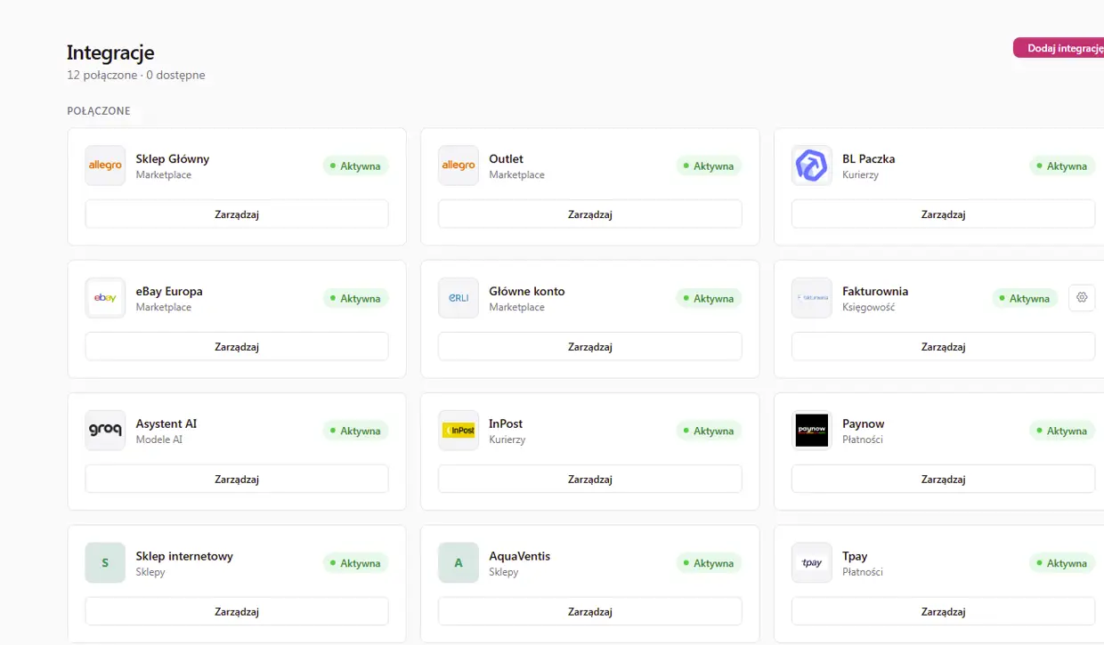Screen dimensions: 1104x645
Task: Click the Aktywna badge on Sklep Główny
Action: (x=355, y=166)
